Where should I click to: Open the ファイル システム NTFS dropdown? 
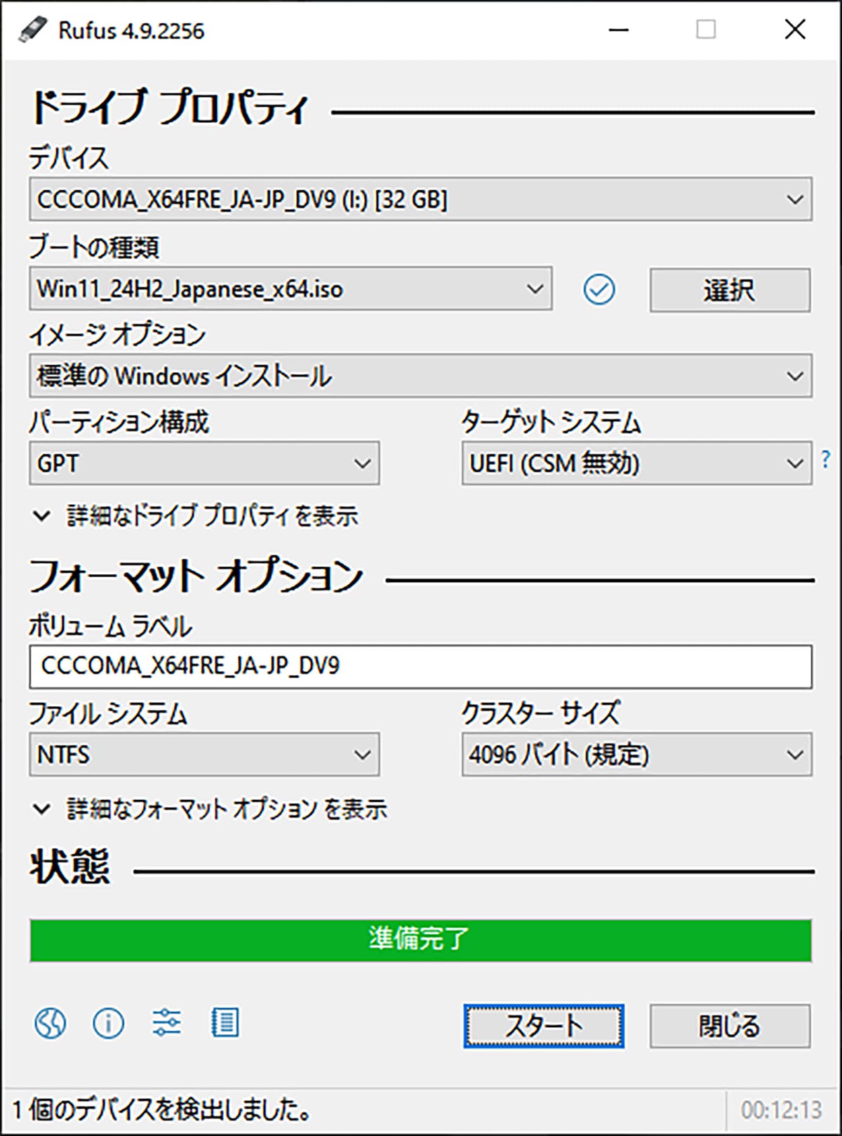click(x=204, y=755)
